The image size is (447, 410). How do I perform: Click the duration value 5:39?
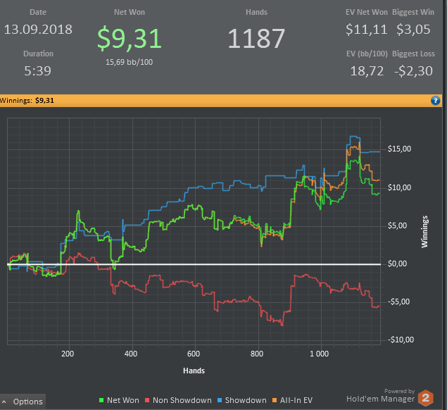click(x=37, y=70)
